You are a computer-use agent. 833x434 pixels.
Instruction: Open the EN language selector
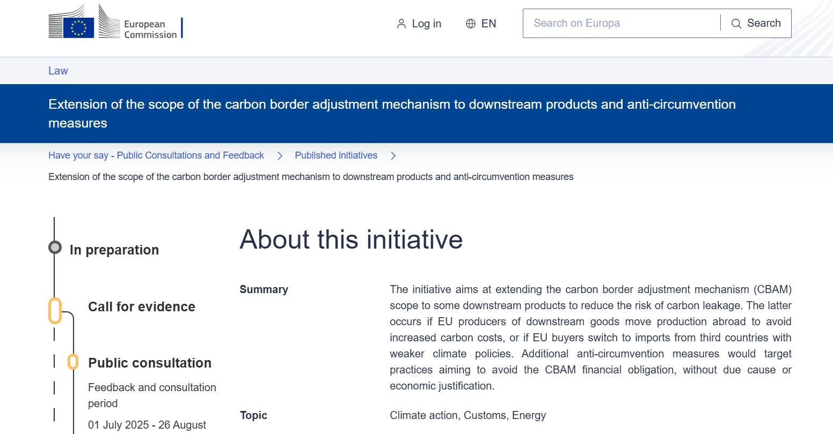488,24
